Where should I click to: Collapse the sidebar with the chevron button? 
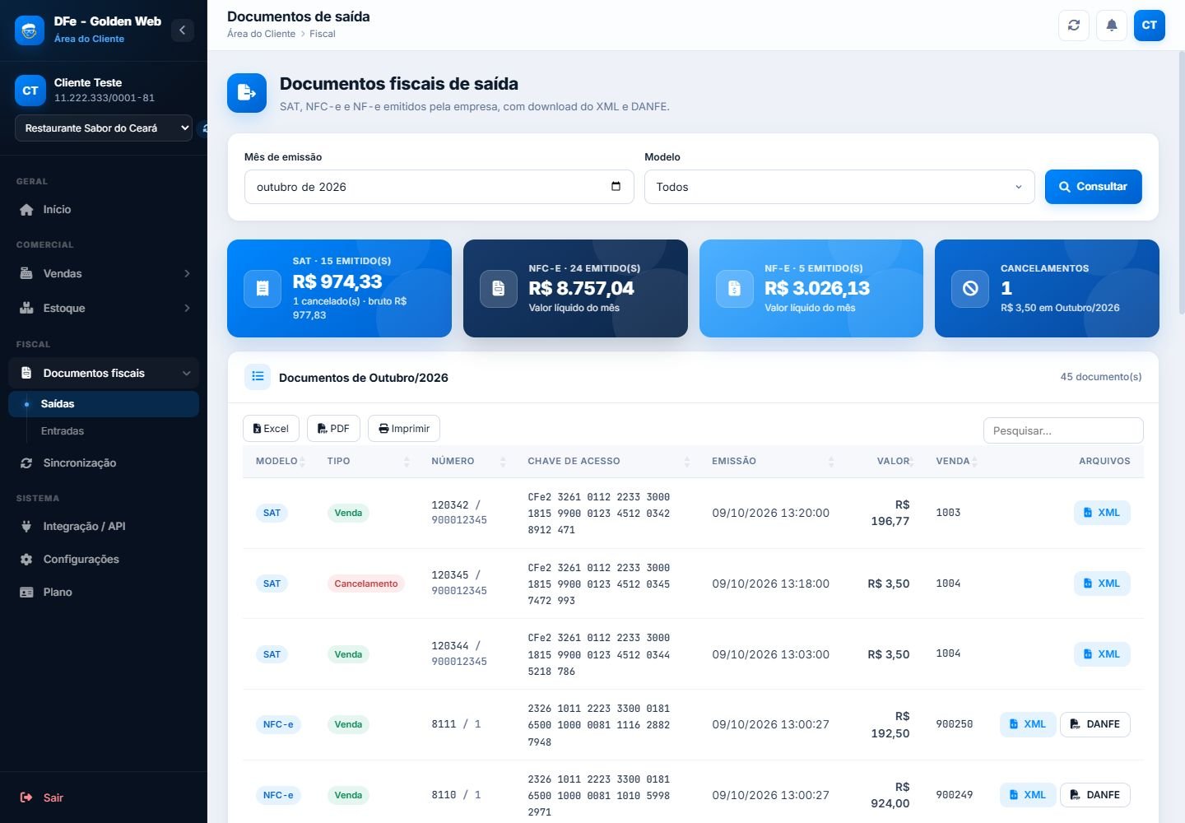(183, 30)
